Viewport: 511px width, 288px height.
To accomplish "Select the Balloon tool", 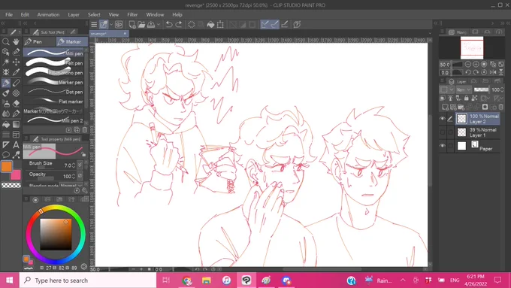I will 6,155.
